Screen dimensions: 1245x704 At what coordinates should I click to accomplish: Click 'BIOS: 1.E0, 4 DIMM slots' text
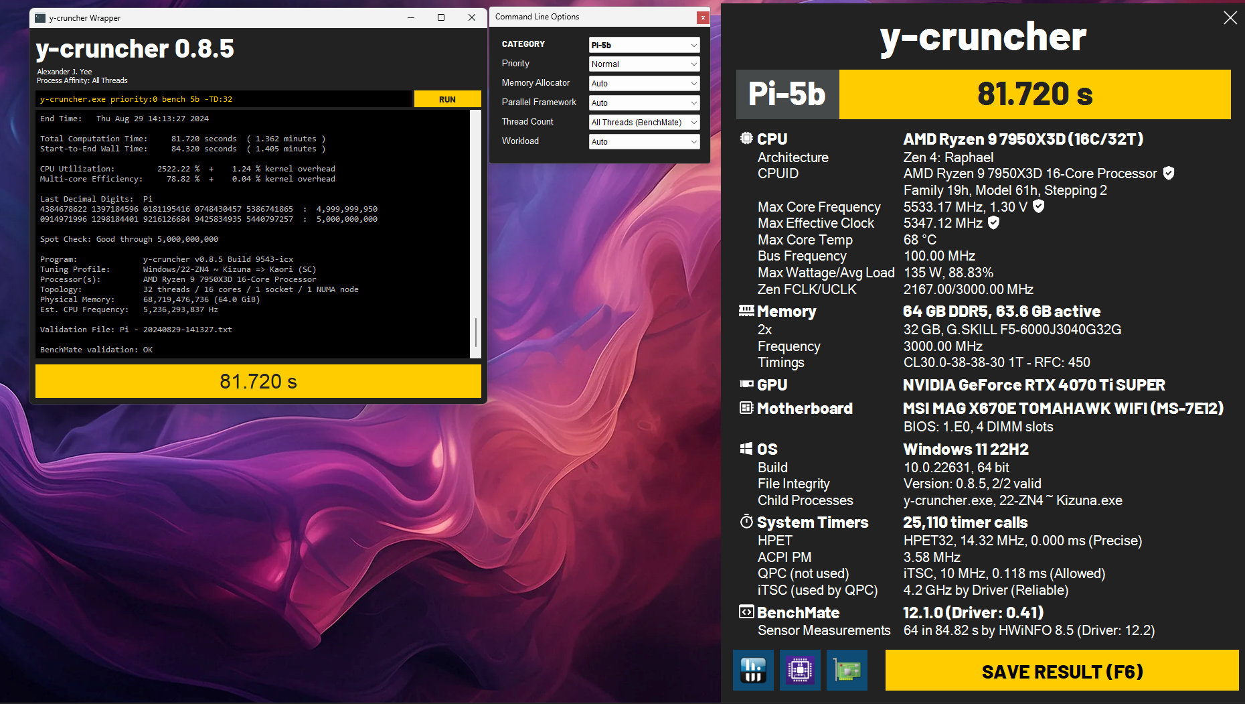click(x=978, y=427)
